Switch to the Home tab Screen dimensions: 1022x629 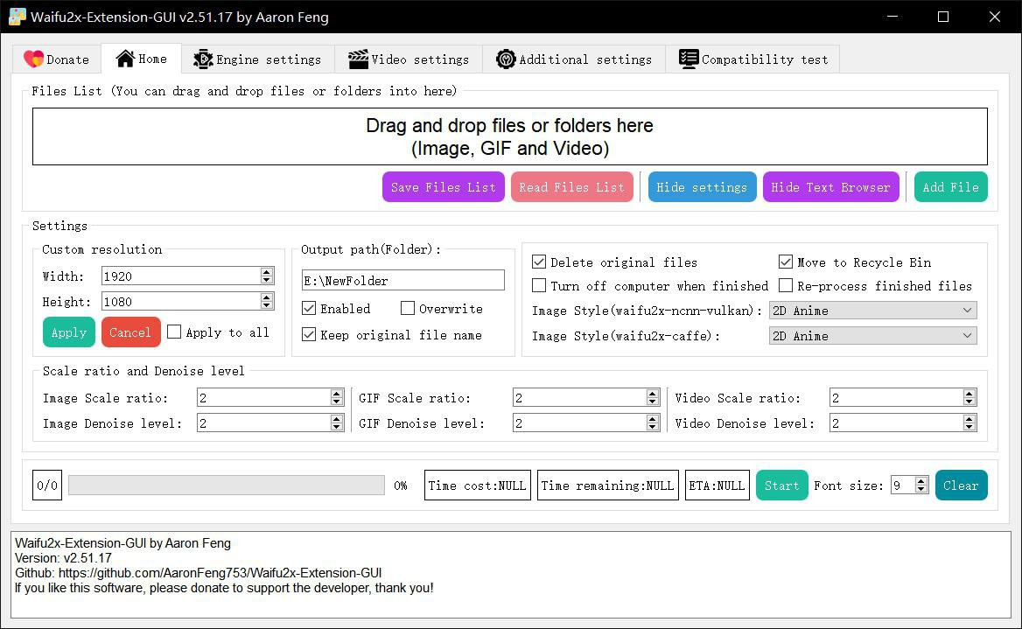(x=142, y=59)
